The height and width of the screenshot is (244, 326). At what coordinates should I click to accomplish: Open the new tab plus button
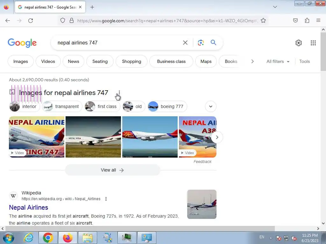(x=92, y=7)
